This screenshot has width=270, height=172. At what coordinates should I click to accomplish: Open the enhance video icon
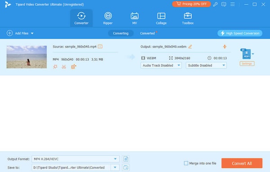[x=73, y=66]
